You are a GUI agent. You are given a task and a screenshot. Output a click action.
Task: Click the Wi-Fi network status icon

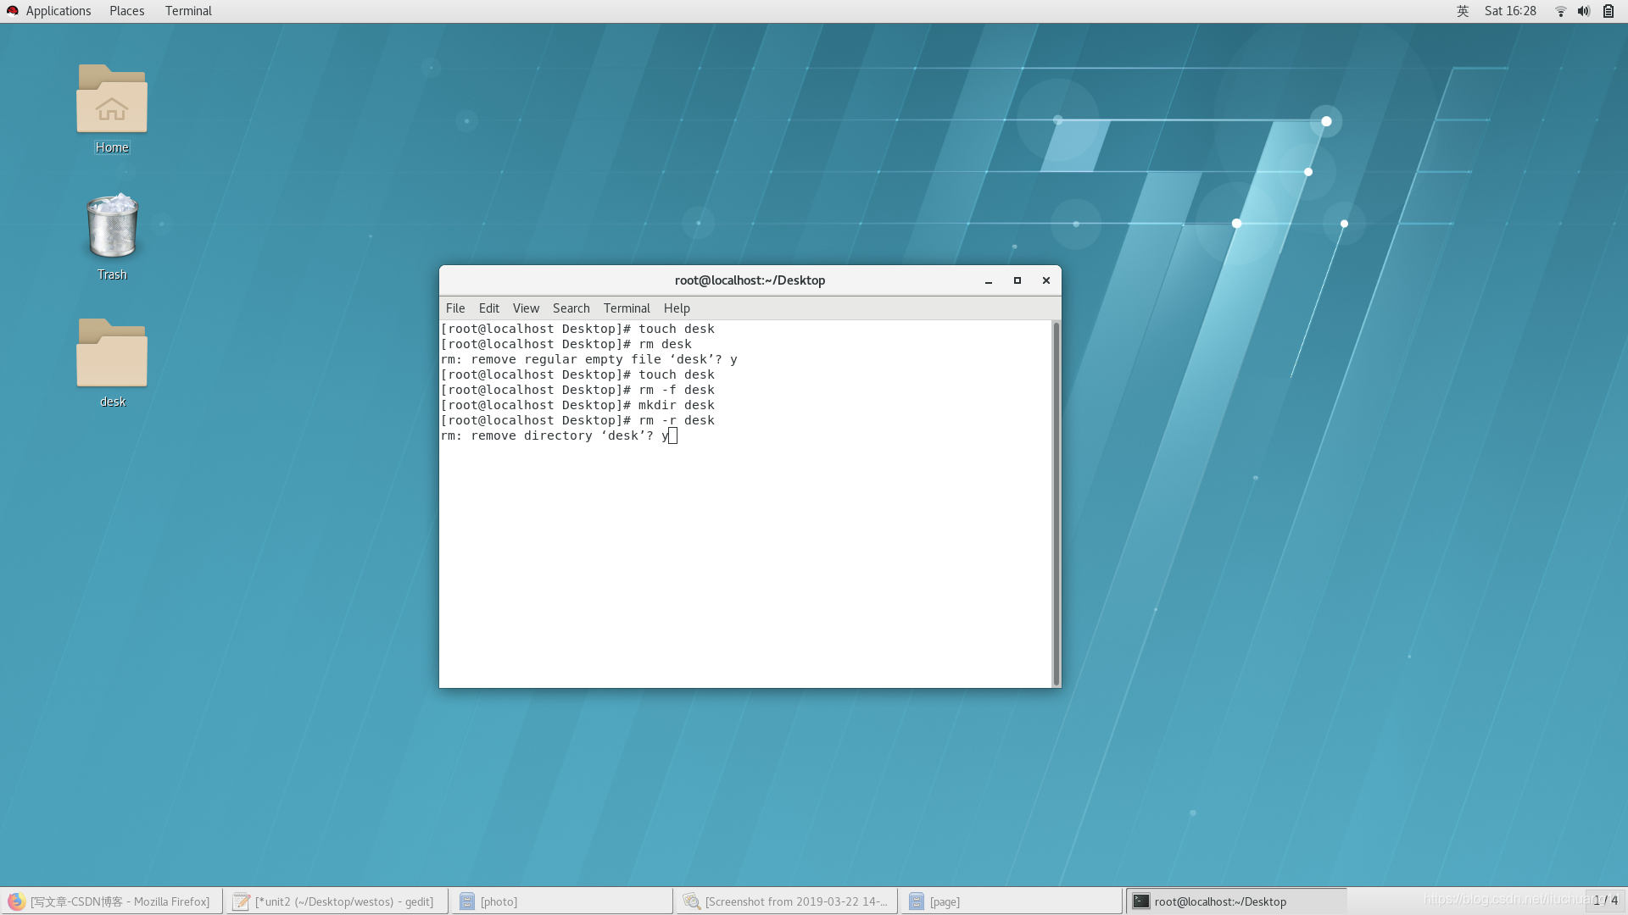coord(1560,11)
